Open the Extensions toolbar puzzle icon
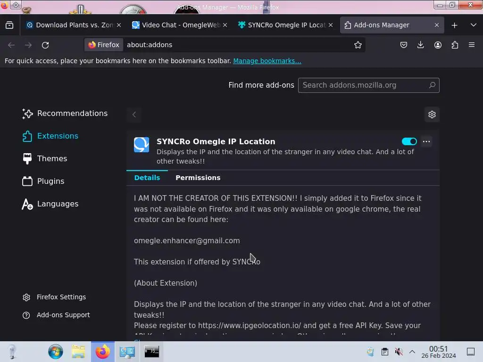This screenshot has width=483, height=362. 455,45
